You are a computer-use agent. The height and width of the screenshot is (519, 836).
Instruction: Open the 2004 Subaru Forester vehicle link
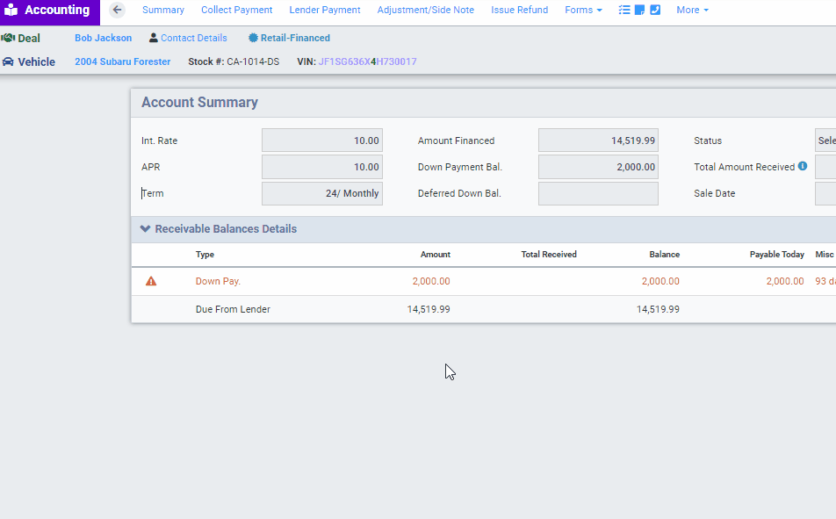pos(122,62)
